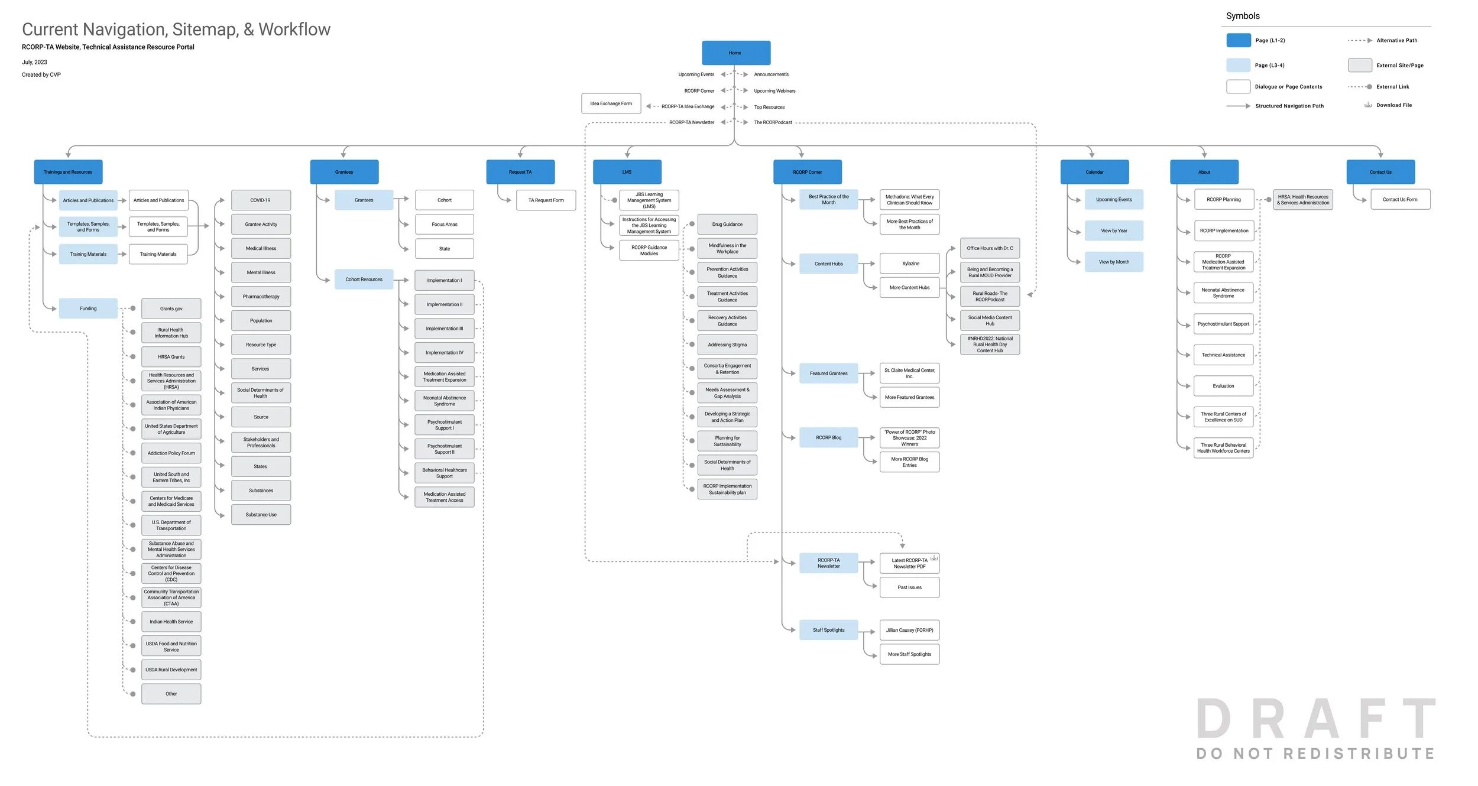Select the Grants.gov external site box

tap(171, 308)
